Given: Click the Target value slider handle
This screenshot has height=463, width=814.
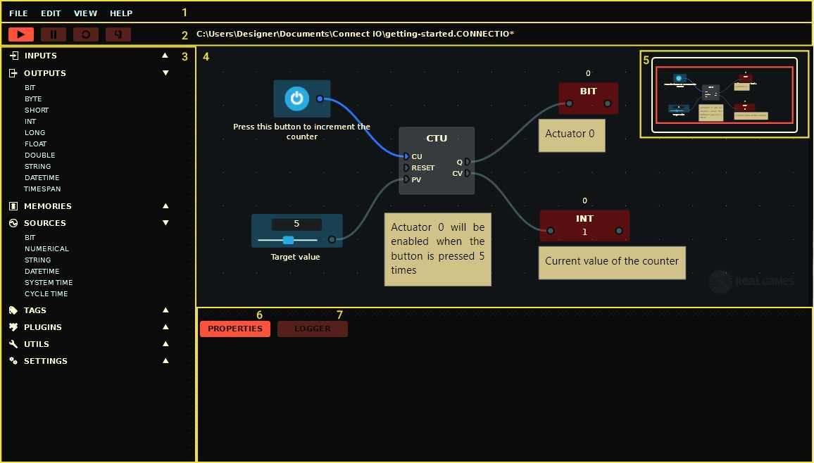Looking at the screenshot, I should point(288,240).
